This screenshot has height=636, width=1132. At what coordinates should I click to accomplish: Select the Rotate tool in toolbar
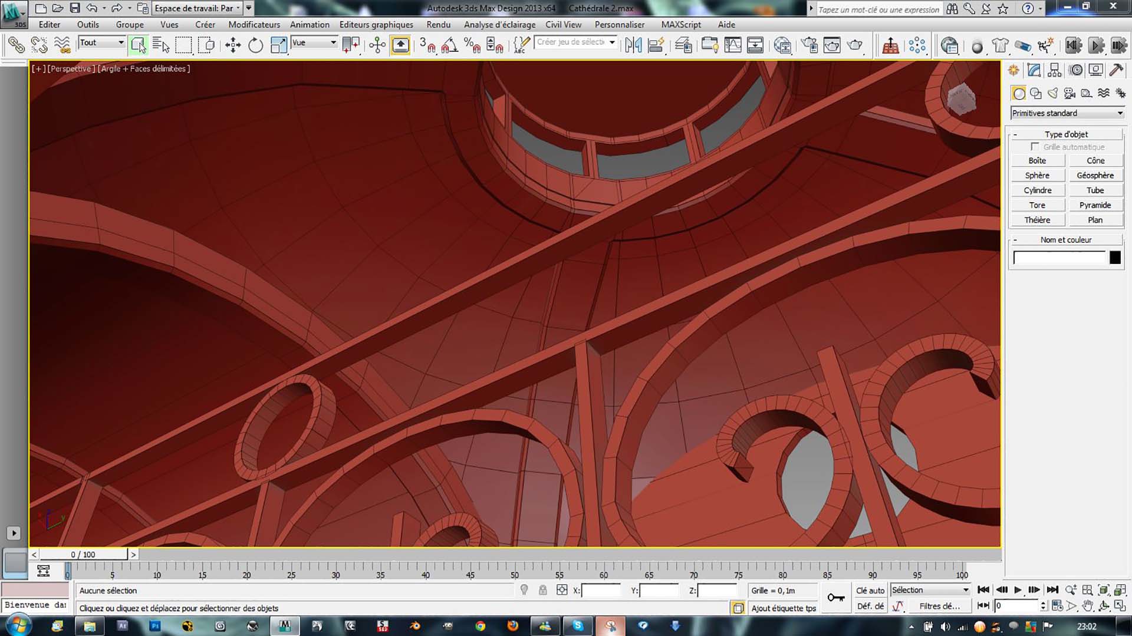point(255,45)
